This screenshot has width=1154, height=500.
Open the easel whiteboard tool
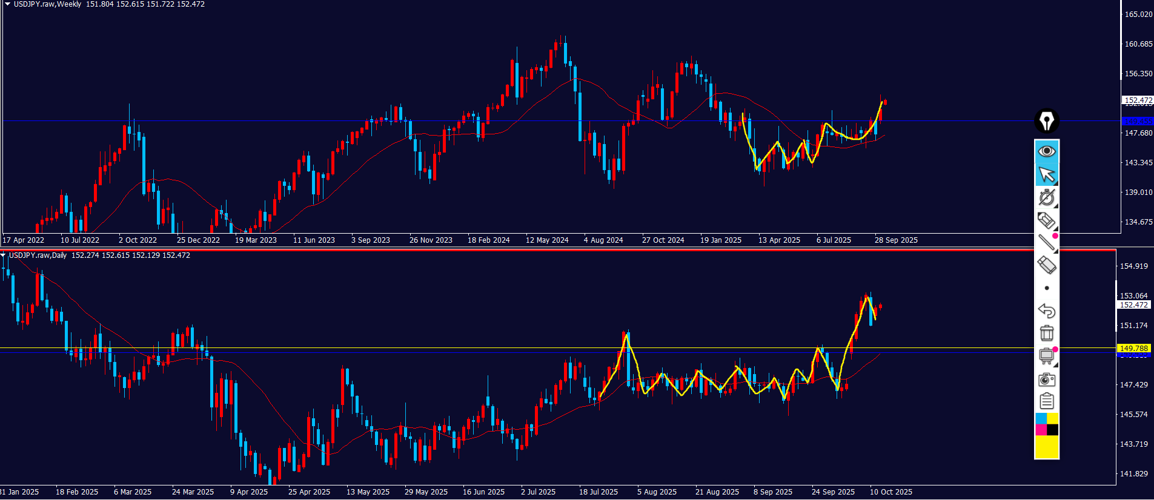tap(1046, 356)
